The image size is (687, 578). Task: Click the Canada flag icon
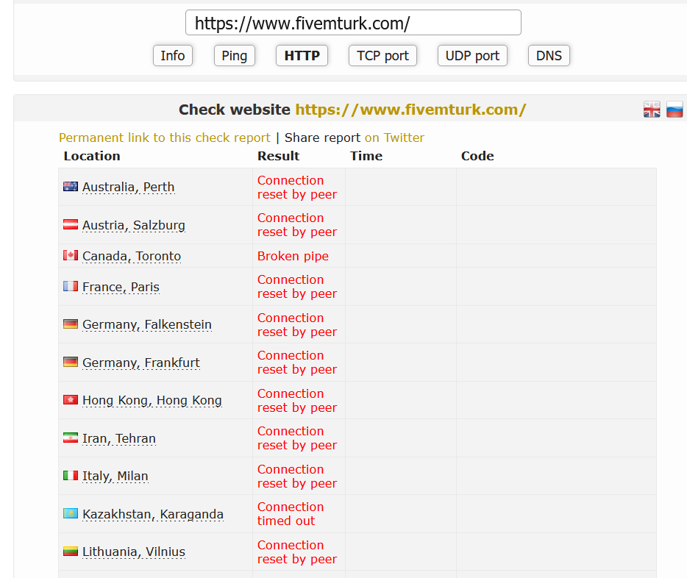click(x=71, y=255)
